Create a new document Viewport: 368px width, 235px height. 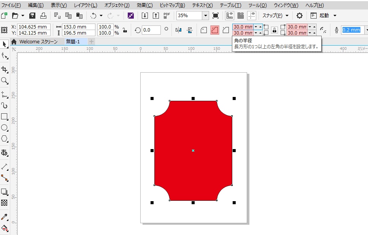pyautogui.click(x=4, y=16)
